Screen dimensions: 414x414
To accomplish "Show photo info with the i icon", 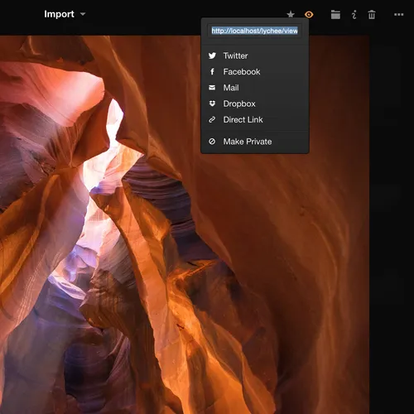I will pos(354,14).
